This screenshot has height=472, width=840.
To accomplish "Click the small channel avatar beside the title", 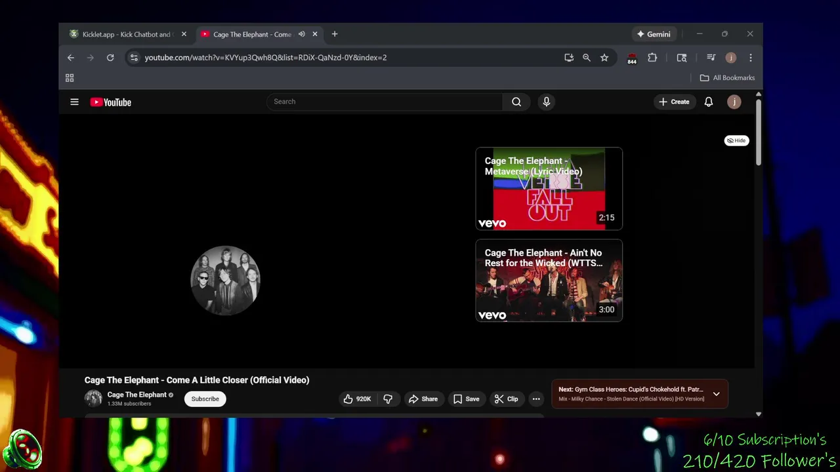I will pos(93,398).
